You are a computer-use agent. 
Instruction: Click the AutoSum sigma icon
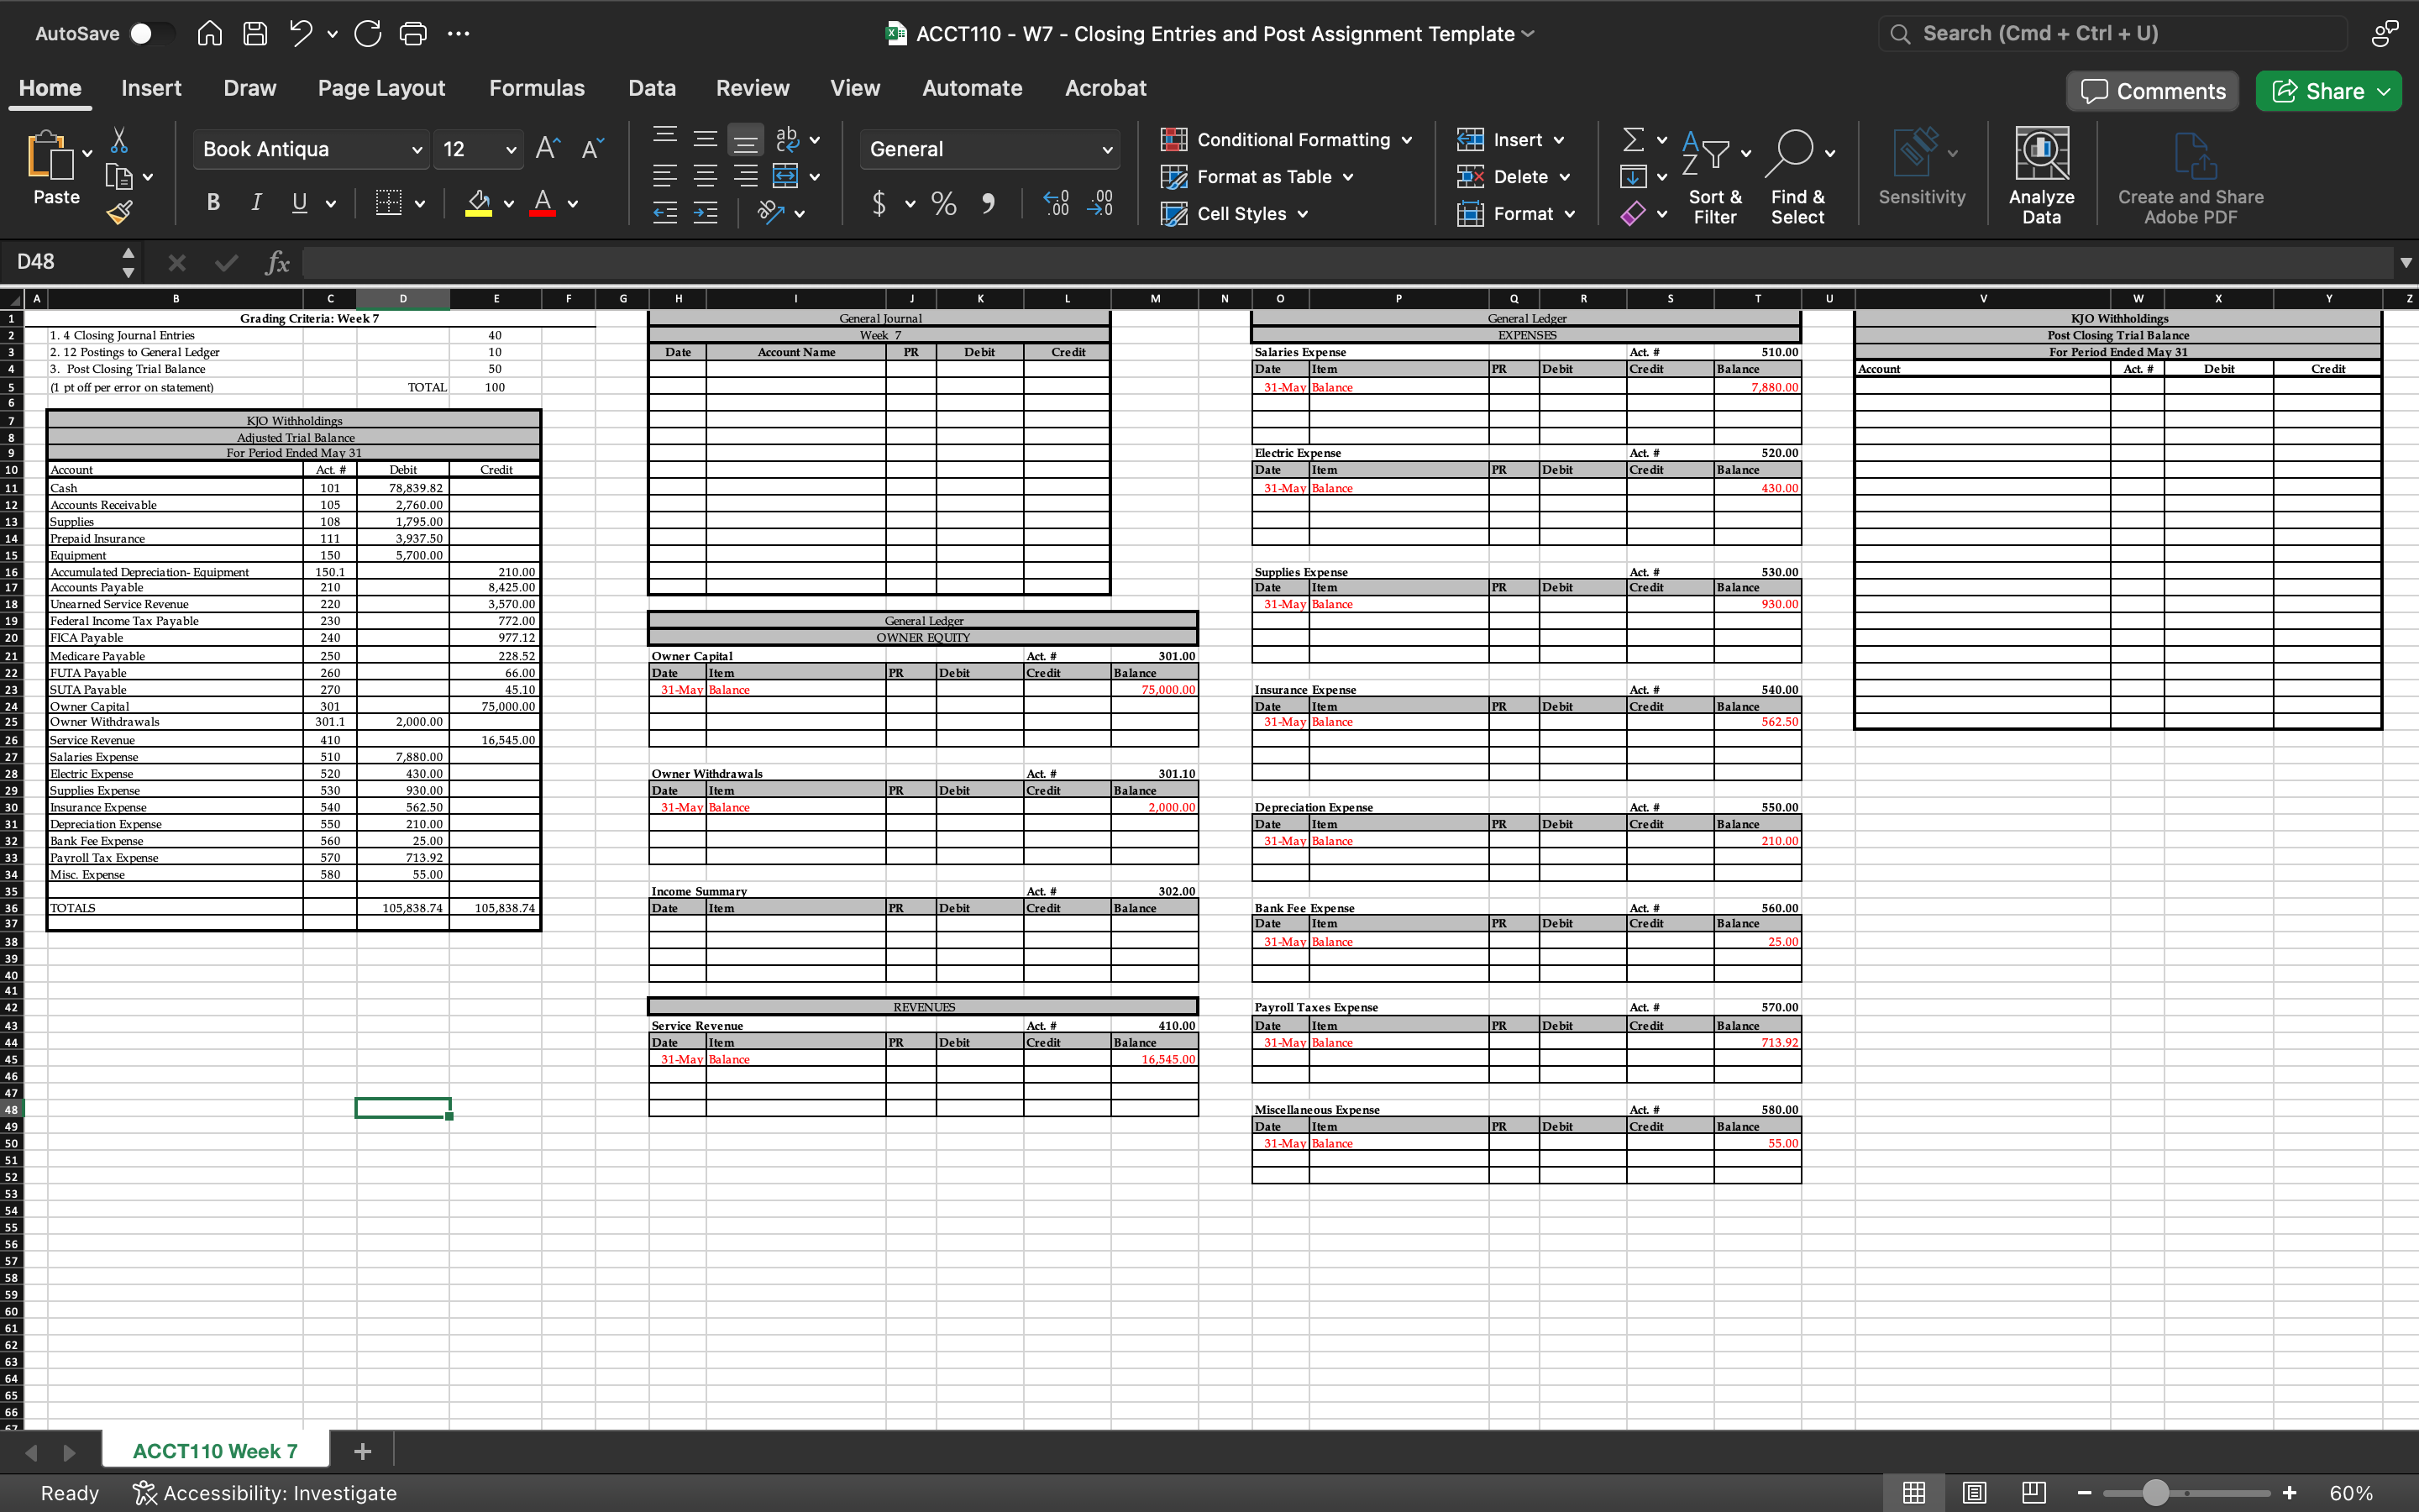point(1632,140)
